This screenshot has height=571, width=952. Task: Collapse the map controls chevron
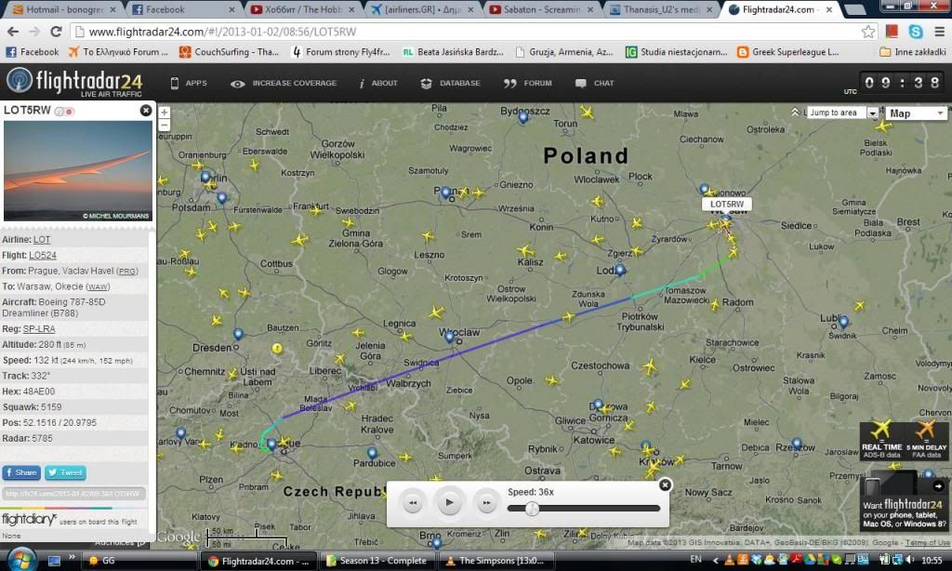coord(796,113)
